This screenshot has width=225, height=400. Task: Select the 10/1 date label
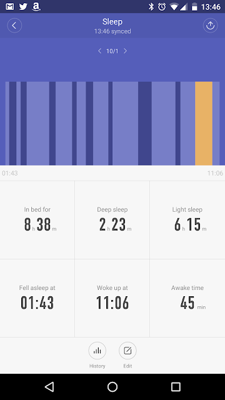click(112, 51)
